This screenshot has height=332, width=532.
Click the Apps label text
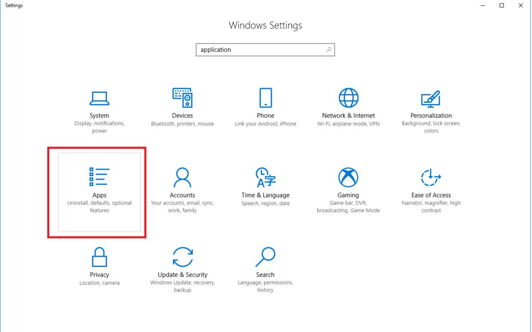click(x=99, y=195)
